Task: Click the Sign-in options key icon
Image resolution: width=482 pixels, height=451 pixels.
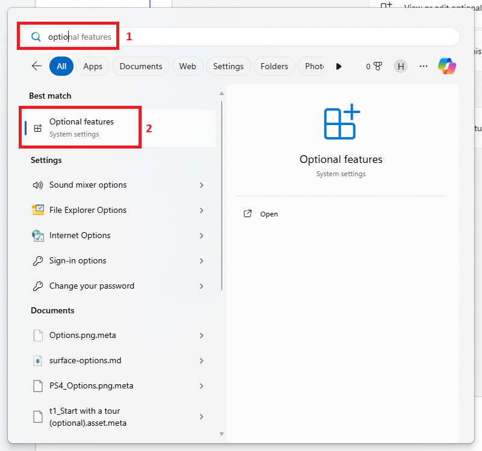Action: tap(38, 261)
